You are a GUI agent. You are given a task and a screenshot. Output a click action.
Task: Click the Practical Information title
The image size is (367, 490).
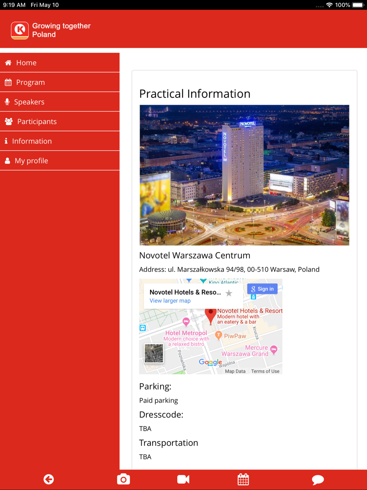coord(195,94)
